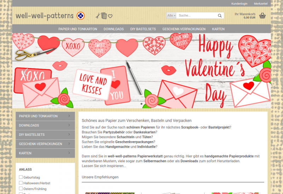Open the Kundenlogin link
This screenshot has width=283, height=194.
[x=239, y=4]
